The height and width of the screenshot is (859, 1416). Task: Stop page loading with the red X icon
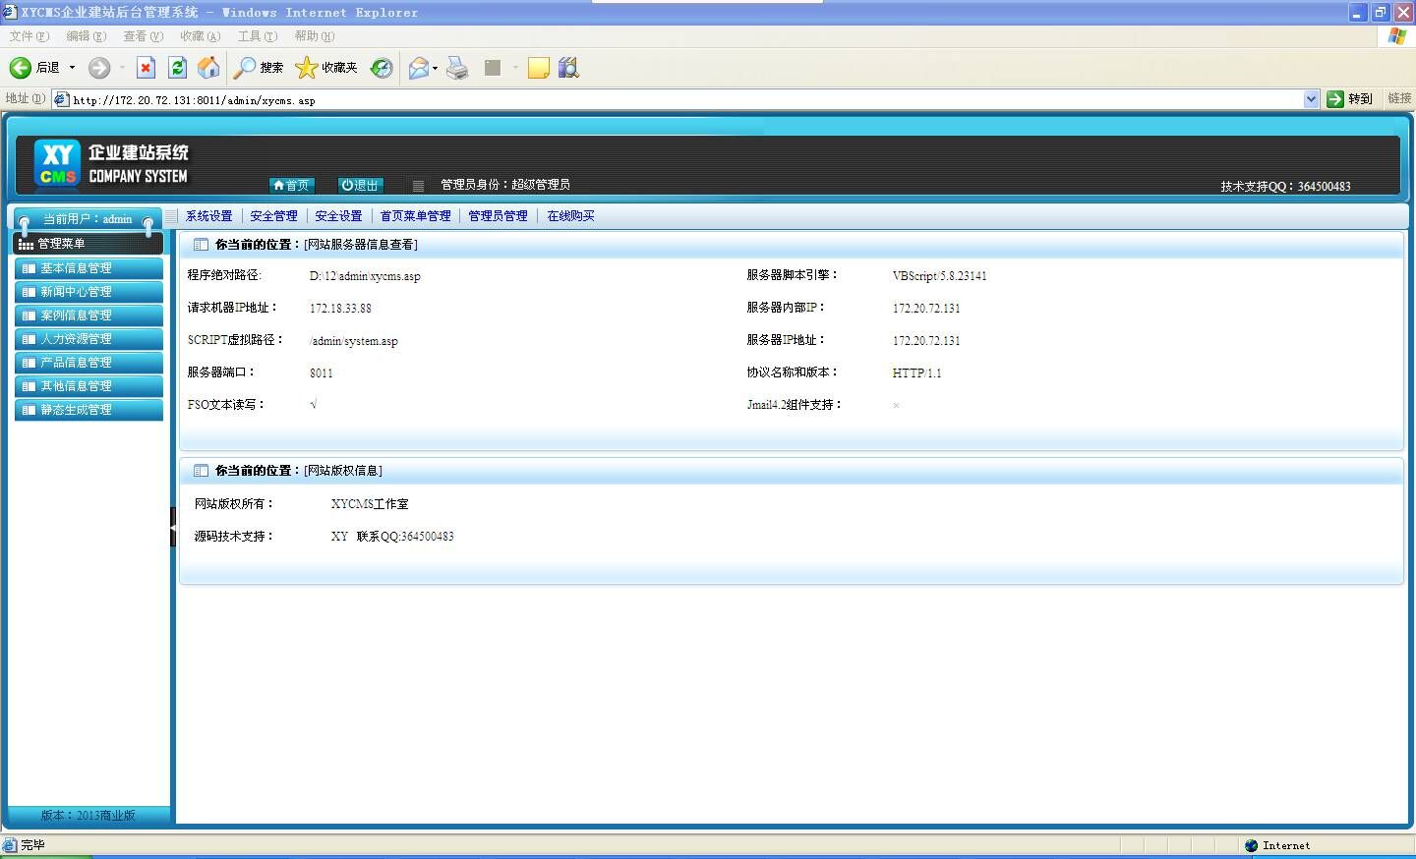click(146, 68)
